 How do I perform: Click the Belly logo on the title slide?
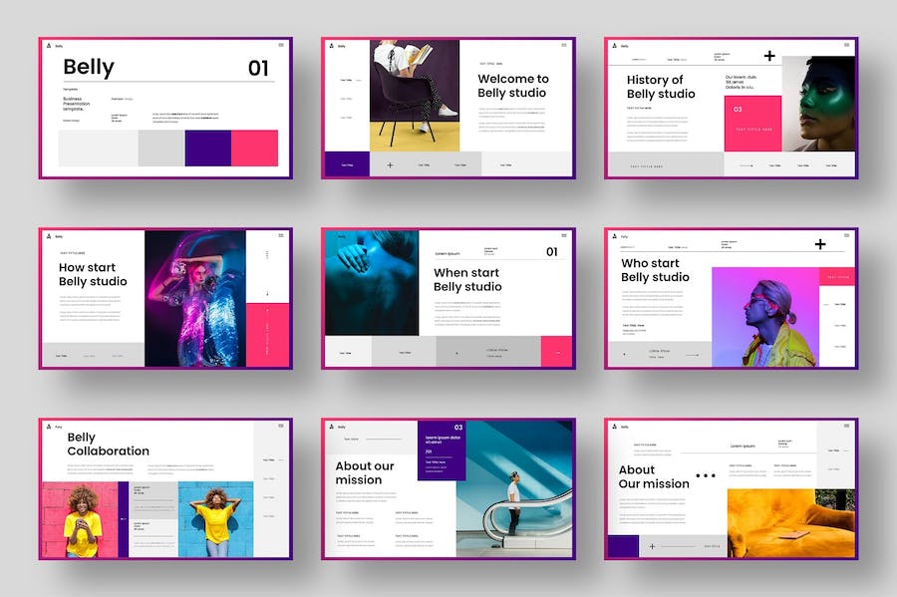coord(47,46)
